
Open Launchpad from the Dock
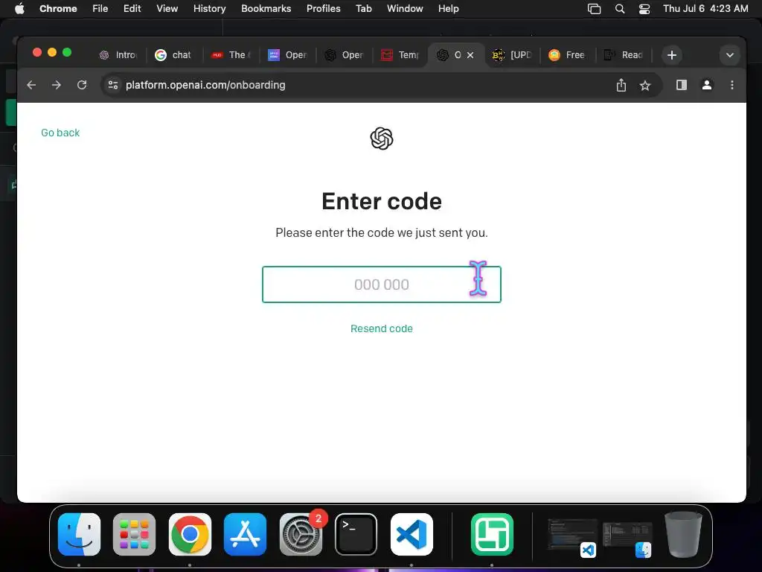134,534
